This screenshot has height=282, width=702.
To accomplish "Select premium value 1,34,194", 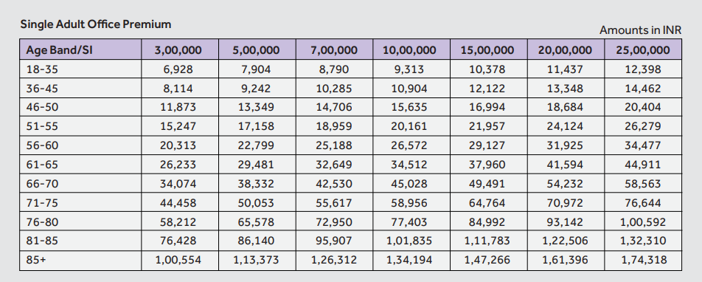I will (x=409, y=260).
